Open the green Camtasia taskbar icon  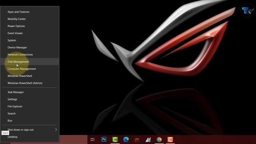pyautogui.click(x=115, y=140)
